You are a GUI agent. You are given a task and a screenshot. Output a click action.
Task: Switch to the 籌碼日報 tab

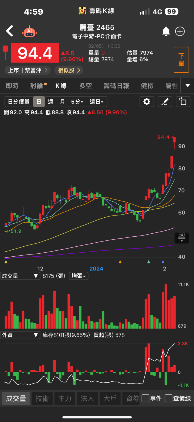click(x=116, y=86)
